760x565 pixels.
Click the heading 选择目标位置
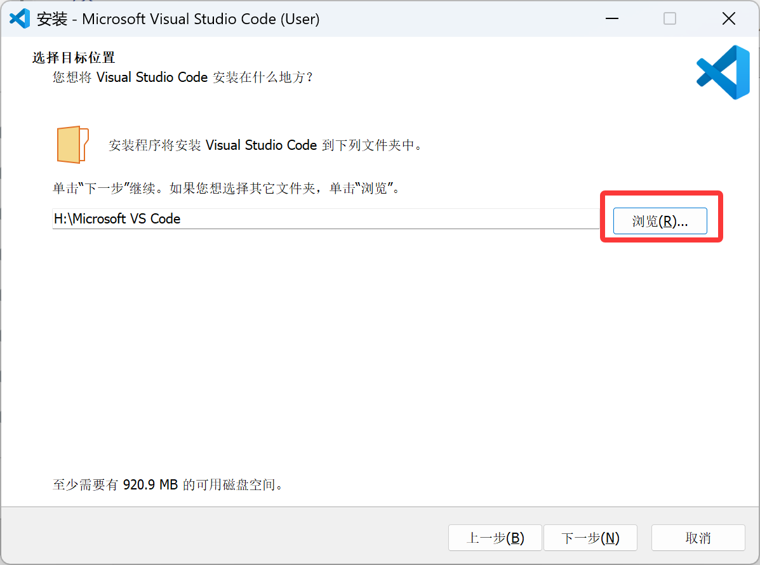(x=74, y=58)
